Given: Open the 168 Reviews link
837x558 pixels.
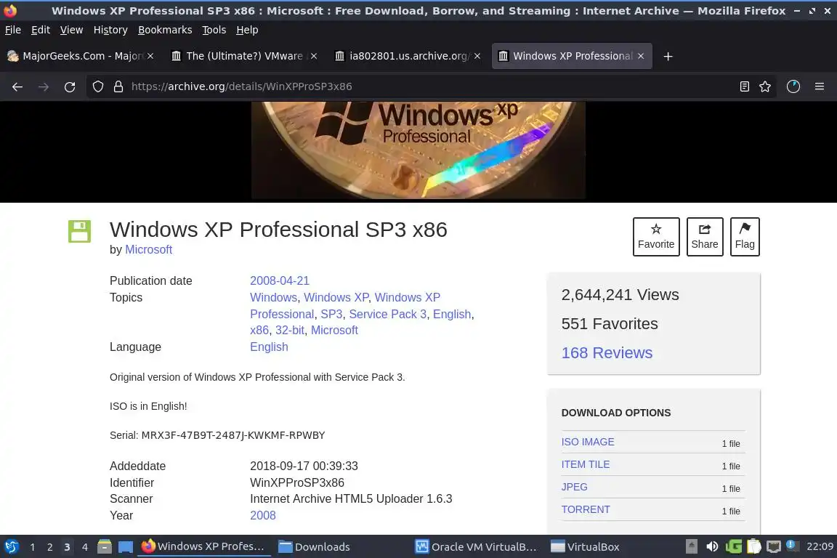Looking at the screenshot, I should [x=607, y=352].
